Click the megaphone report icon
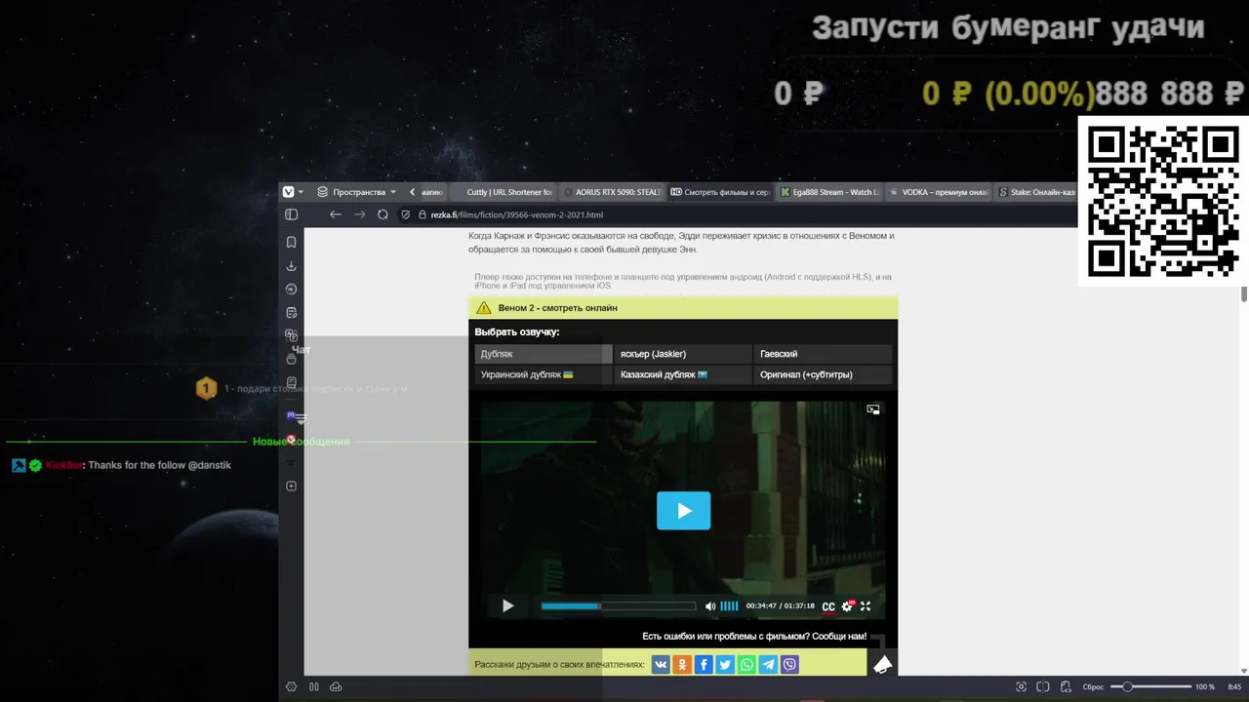This screenshot has width=1249, height=702. 882,665
